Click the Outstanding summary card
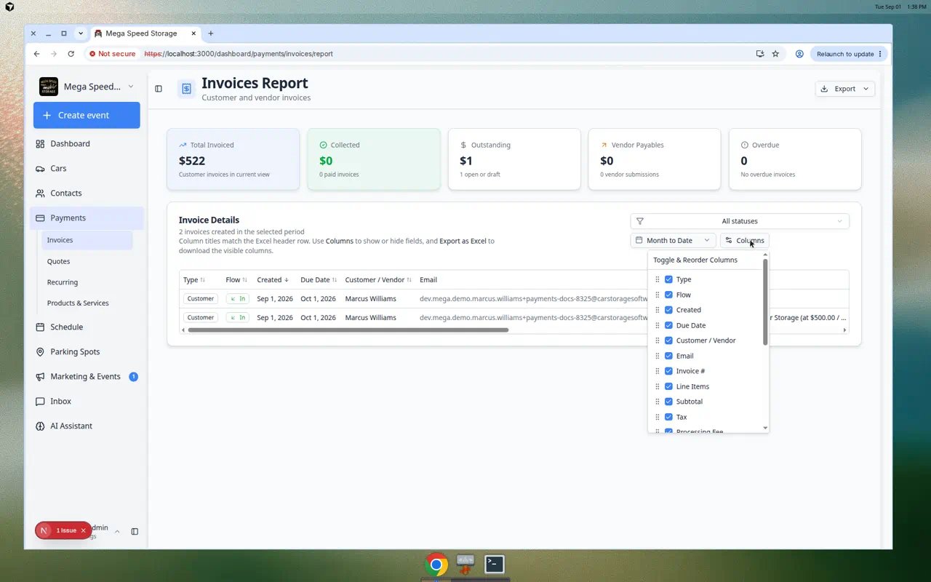Viewport: 931px width, 582px height. (514, 159)
